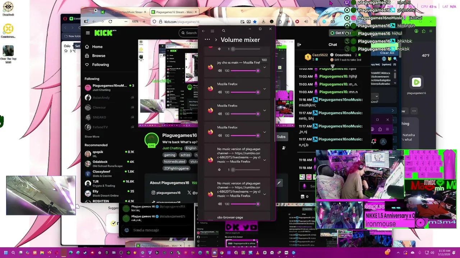Open plaguegames16 Instagram link
Viewport: 460px width, 258px height.
[x=166, y=193]
